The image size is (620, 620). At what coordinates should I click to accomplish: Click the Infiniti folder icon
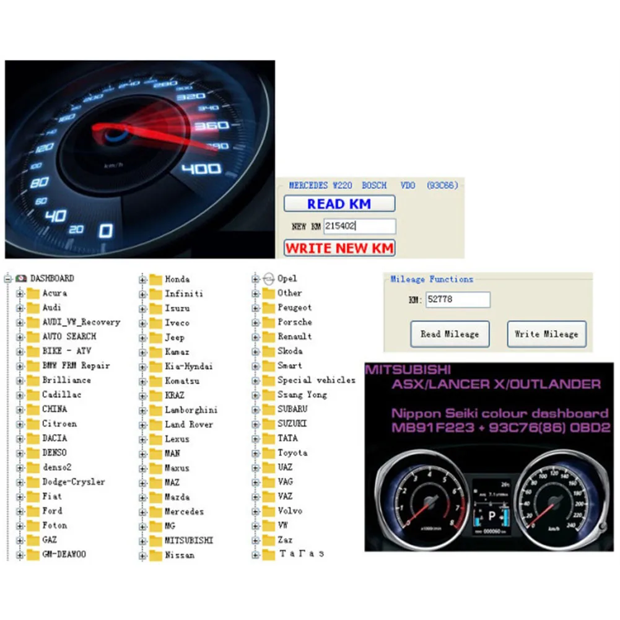[156, 294]
